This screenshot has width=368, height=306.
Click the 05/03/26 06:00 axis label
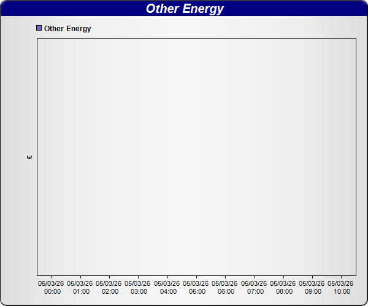coord(225,288)
